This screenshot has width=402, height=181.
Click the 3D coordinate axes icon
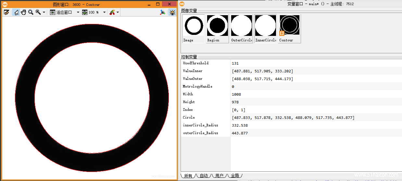click(x=163, y=12)
